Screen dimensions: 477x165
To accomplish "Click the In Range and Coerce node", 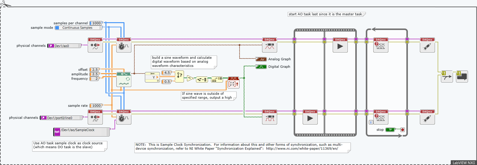I will pyautogui.click(x=179, y=77).
